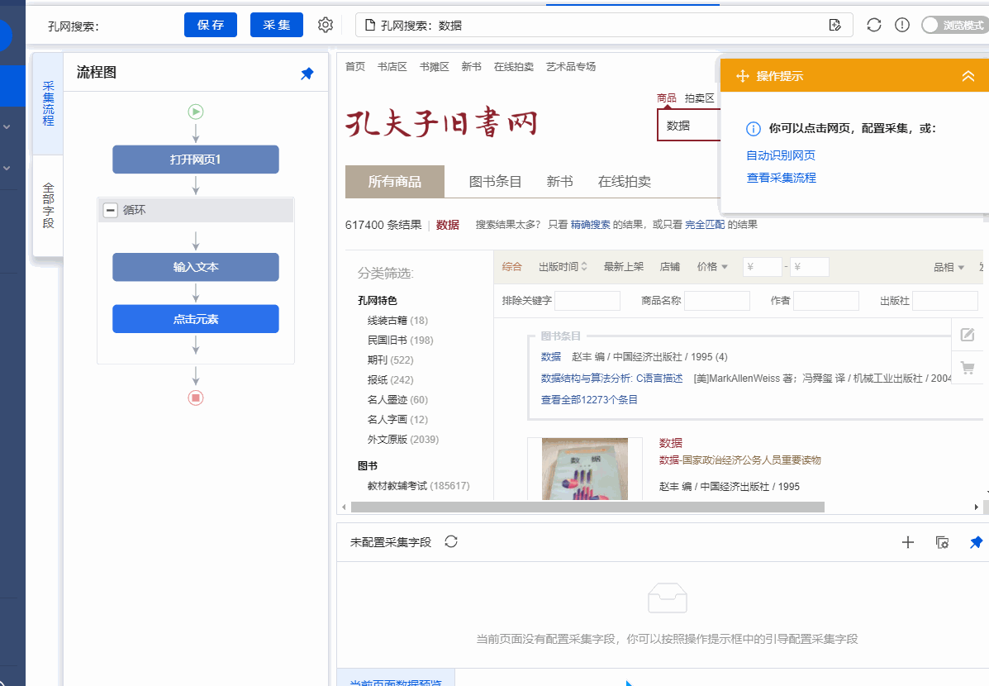Collapse the 操作提示 panel
The width and height of the screenshot is (989, 686).
968,76
